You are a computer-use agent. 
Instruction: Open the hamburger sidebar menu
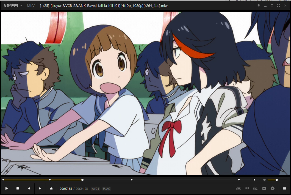click(284, 188)
